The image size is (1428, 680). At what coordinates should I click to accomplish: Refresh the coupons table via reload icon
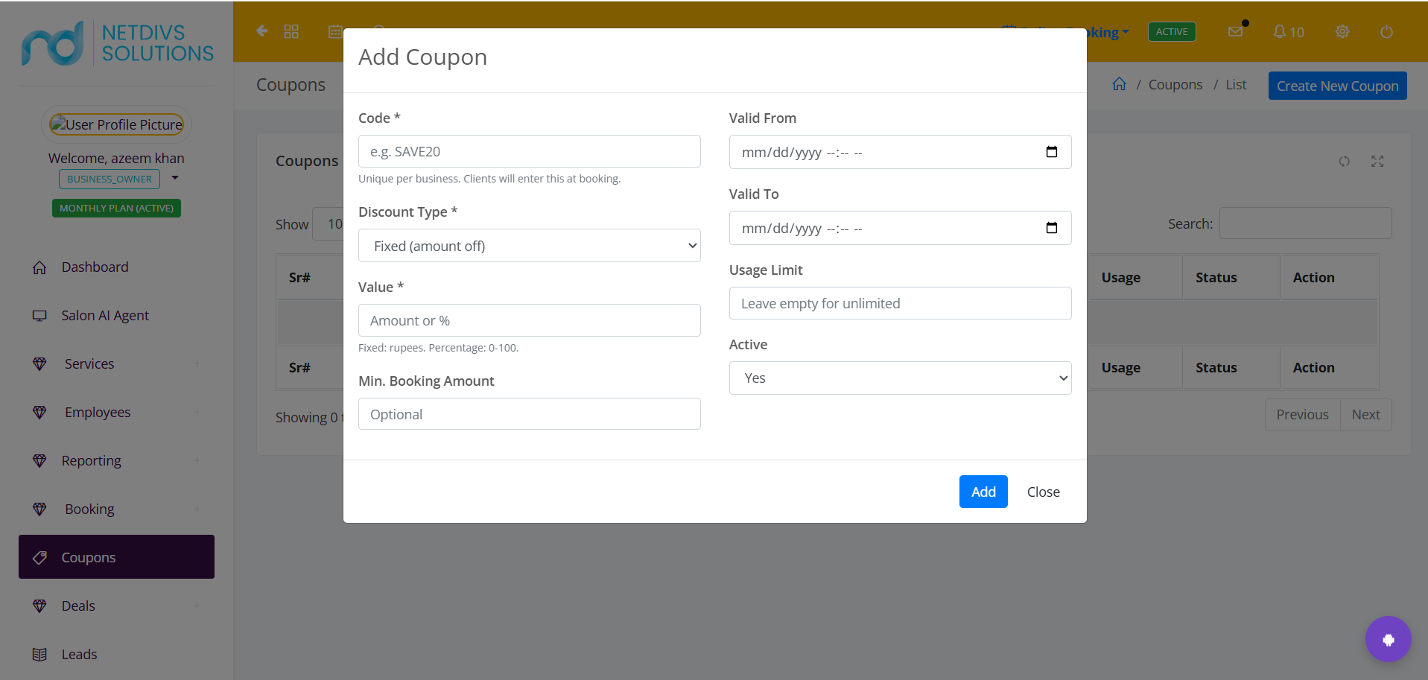pyautogui.click(x=1344, y=161)
